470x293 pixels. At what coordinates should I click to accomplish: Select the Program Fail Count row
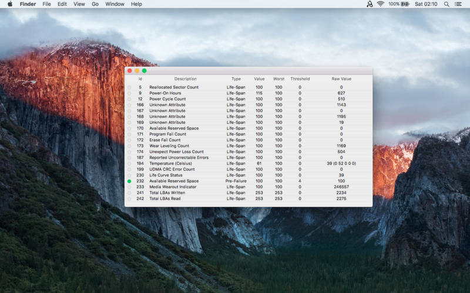pos(249,134)
